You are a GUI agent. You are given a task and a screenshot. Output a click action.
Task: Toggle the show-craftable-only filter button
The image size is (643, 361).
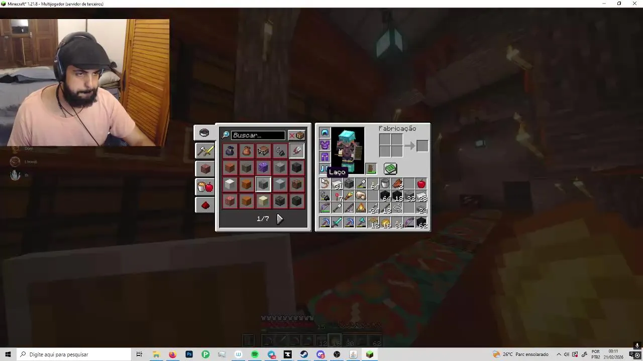coord(296,135)
